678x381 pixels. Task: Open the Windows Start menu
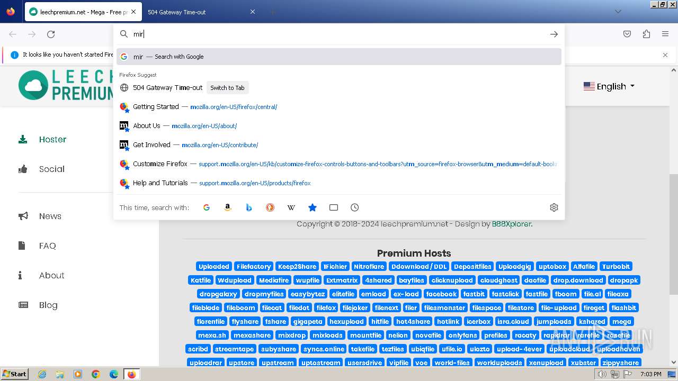click(14, 374)
